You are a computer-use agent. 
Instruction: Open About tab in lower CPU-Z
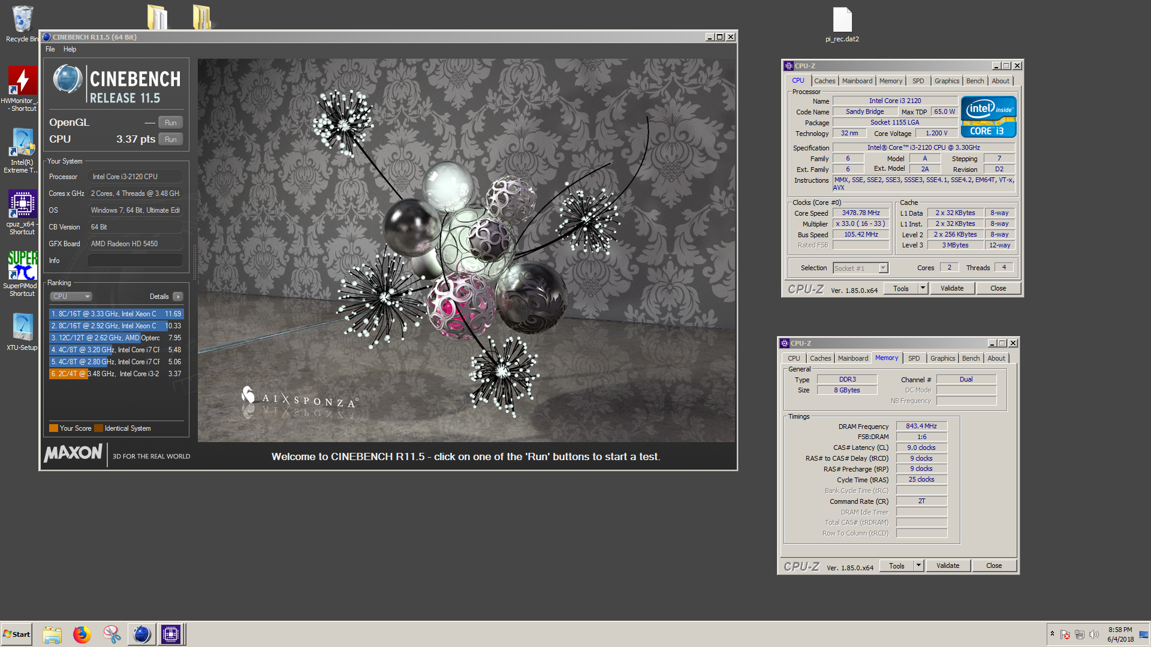point(996,358)
